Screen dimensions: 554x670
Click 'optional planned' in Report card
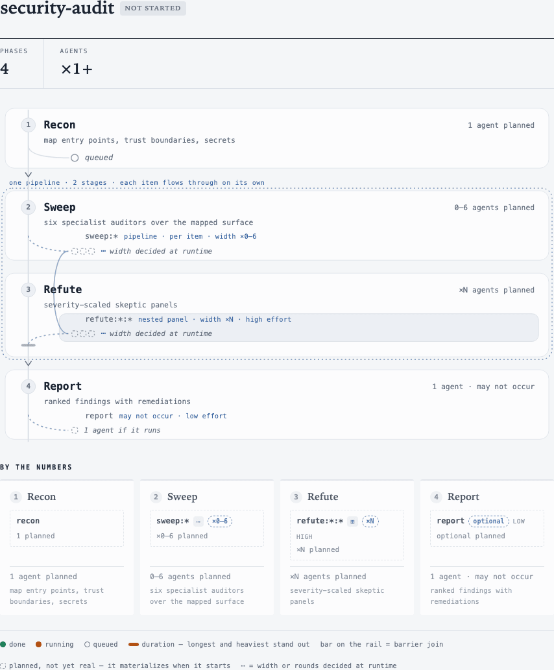[471, 536]
